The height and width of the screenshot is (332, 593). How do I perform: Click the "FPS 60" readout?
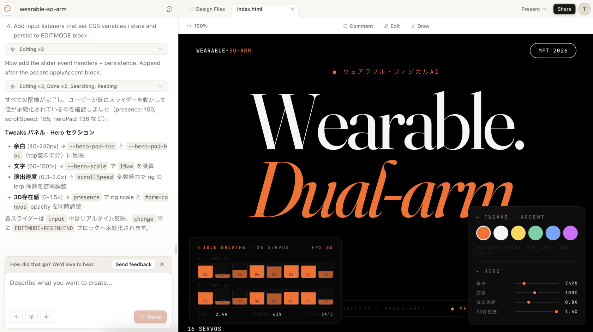[322, 248]
